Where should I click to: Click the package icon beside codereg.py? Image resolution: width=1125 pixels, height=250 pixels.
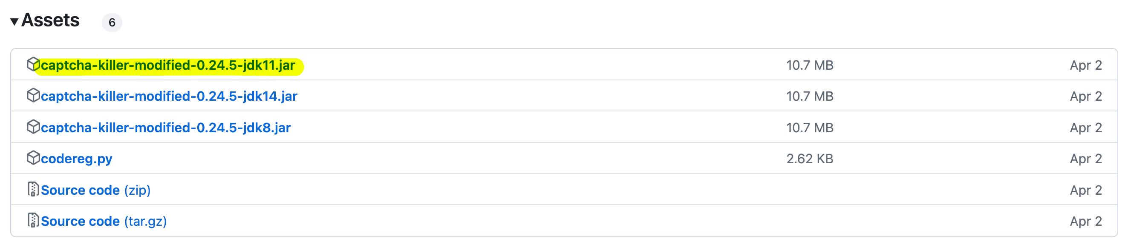pos(33,158)
